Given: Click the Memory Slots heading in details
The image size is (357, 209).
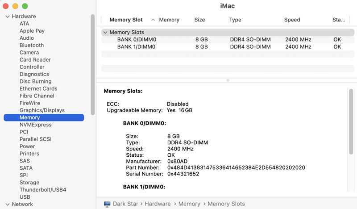Looking at the screenshot, I should pos(123,91).
